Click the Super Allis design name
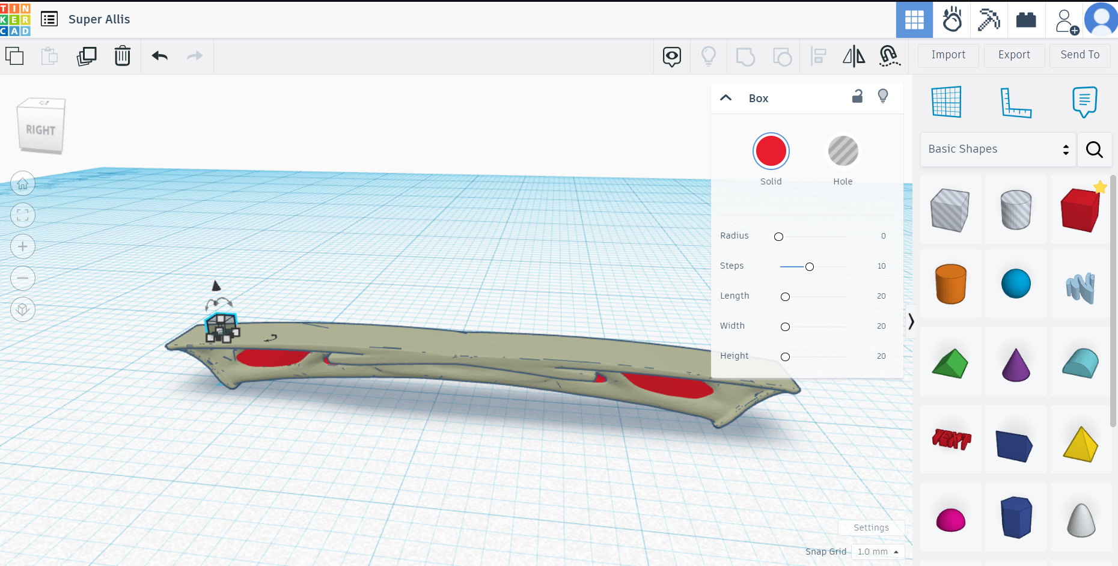The width and height of the screenshot is (1118, 566). click(99, 19)
